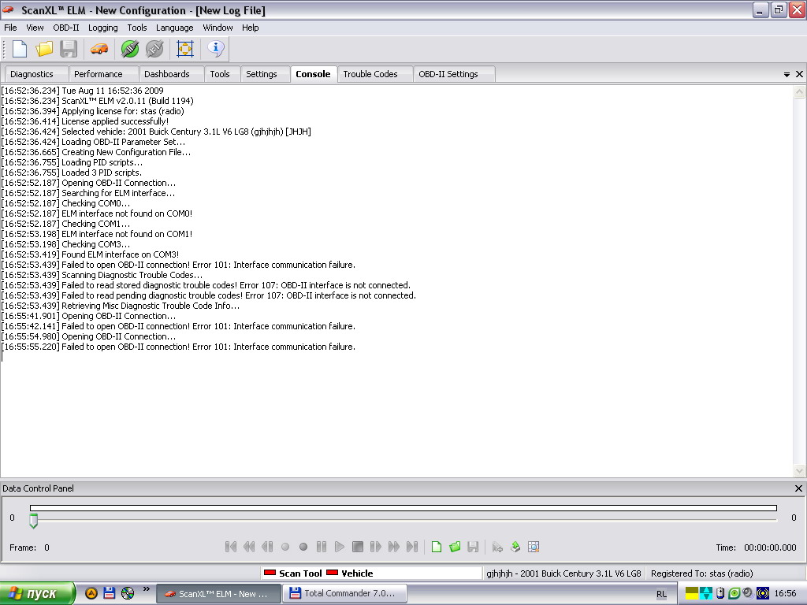Click the grayed Save disk toolbar icon
Viewport: 807px width, 605px height.
(x=69, y=49)
